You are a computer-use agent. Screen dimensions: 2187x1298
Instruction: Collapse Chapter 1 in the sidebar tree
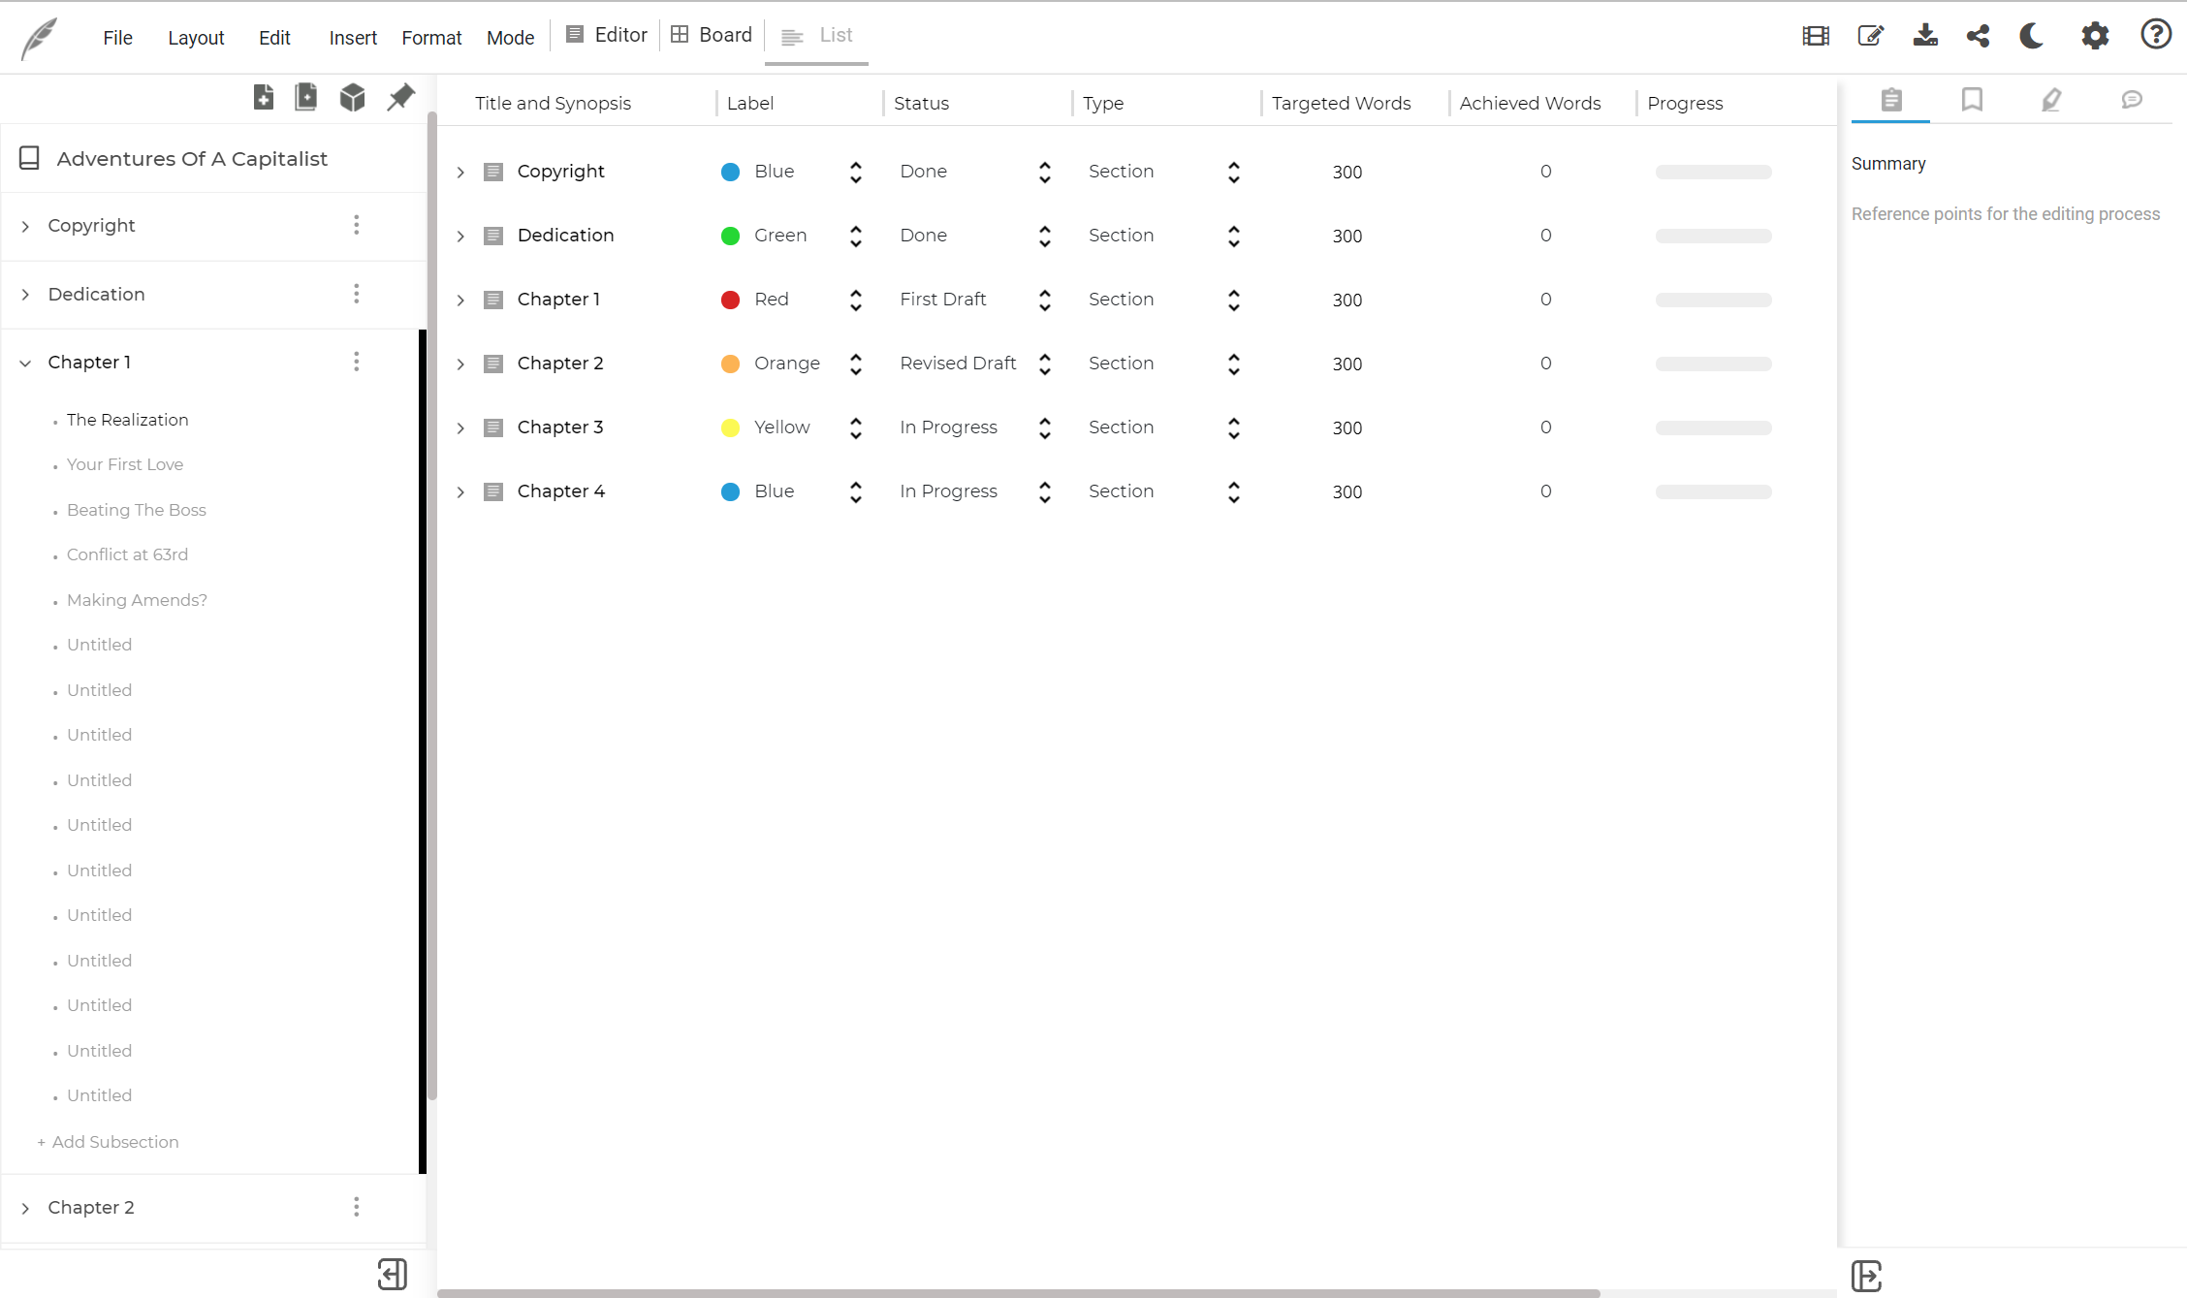[26, 363]
